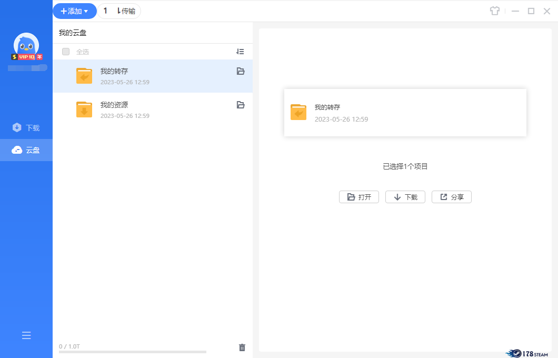
Task: Open the recycle bin trash icon
Action: [x=242, y=347]
